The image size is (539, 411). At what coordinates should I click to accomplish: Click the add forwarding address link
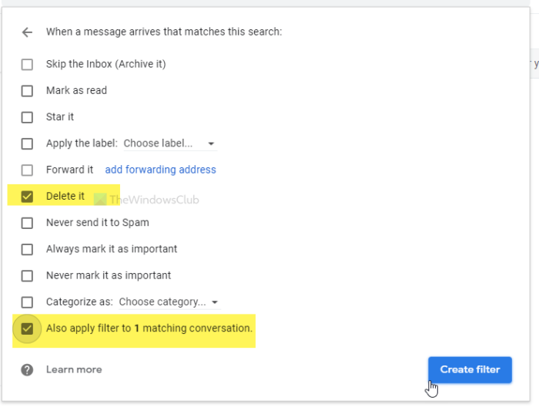160,170
